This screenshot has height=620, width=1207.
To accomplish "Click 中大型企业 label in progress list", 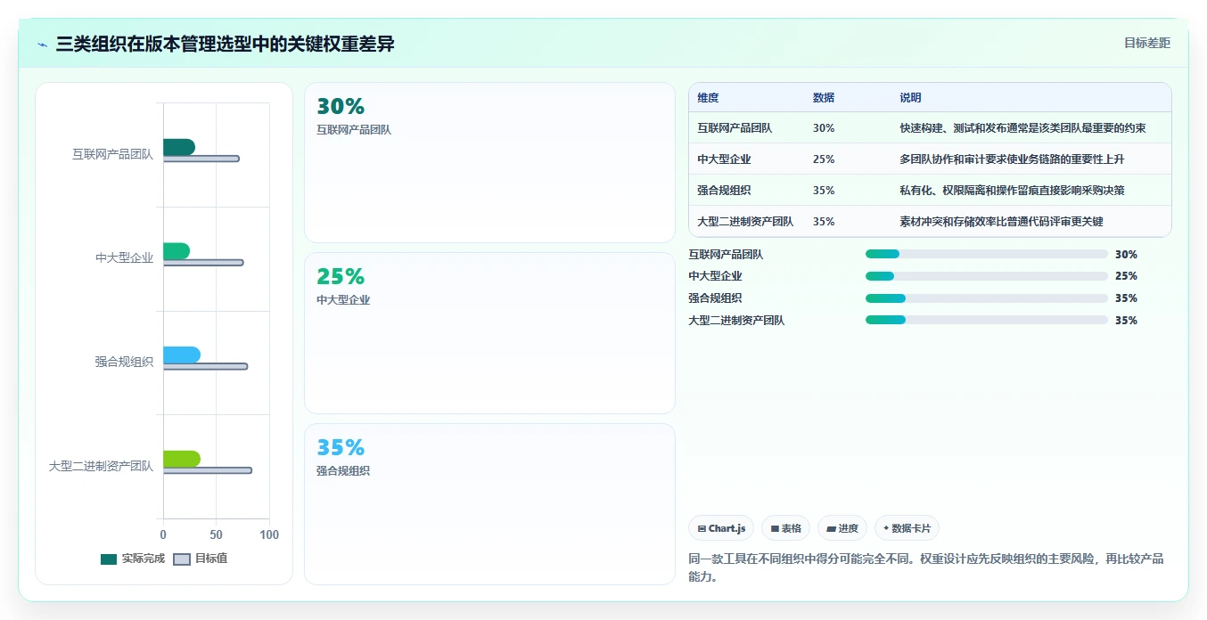I will [715, 276].
